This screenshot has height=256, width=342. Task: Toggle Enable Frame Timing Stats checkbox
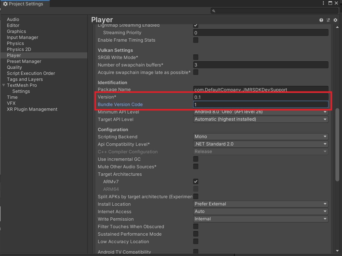[196, 40]
